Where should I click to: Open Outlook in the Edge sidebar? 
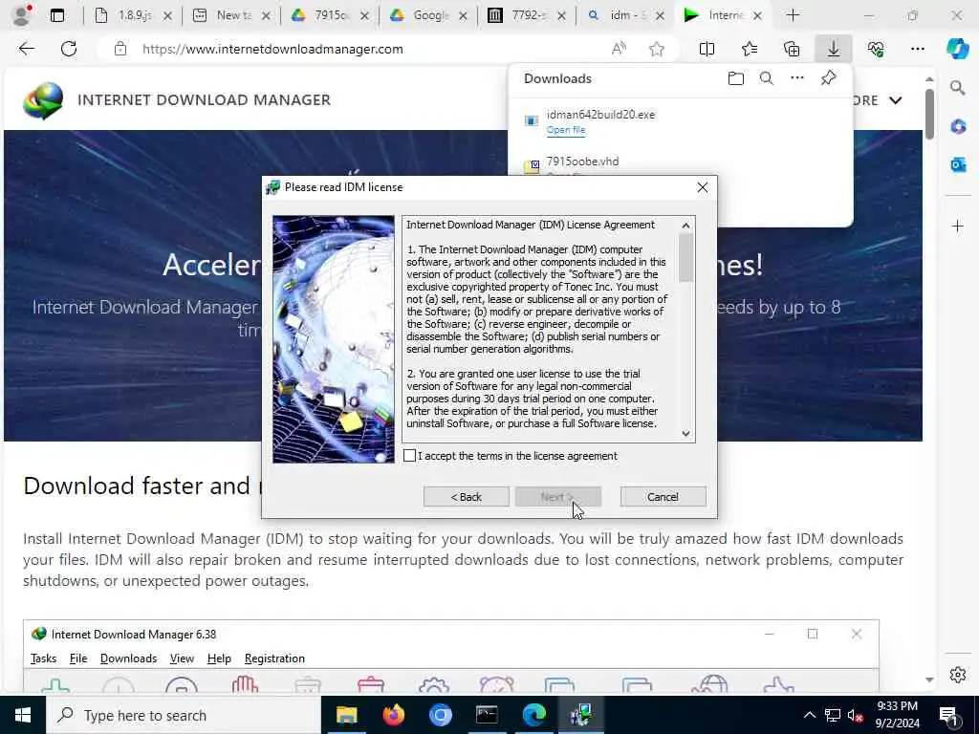958,164
